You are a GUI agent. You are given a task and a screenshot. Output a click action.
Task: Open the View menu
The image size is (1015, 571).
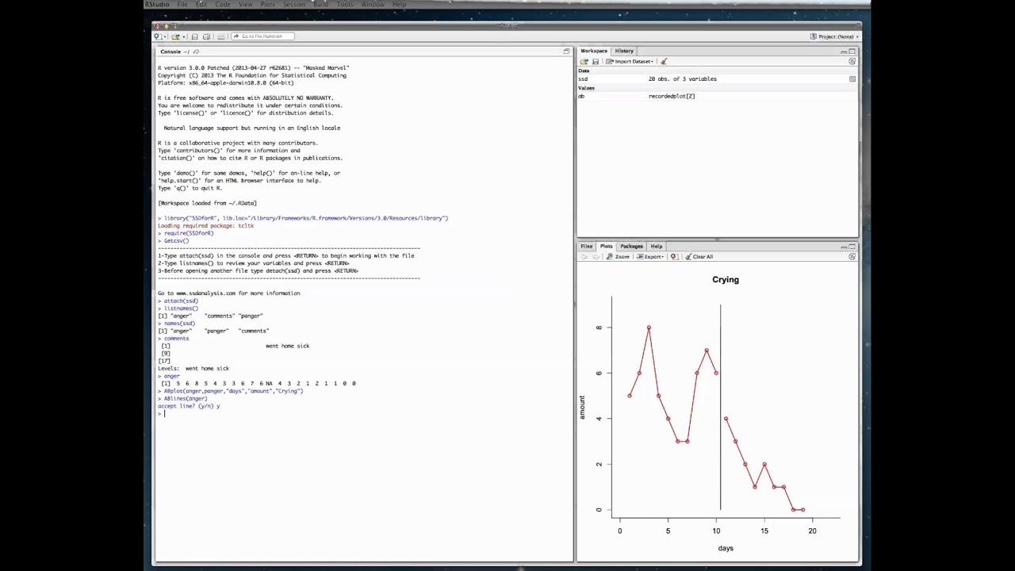click(x=246, y=5)
